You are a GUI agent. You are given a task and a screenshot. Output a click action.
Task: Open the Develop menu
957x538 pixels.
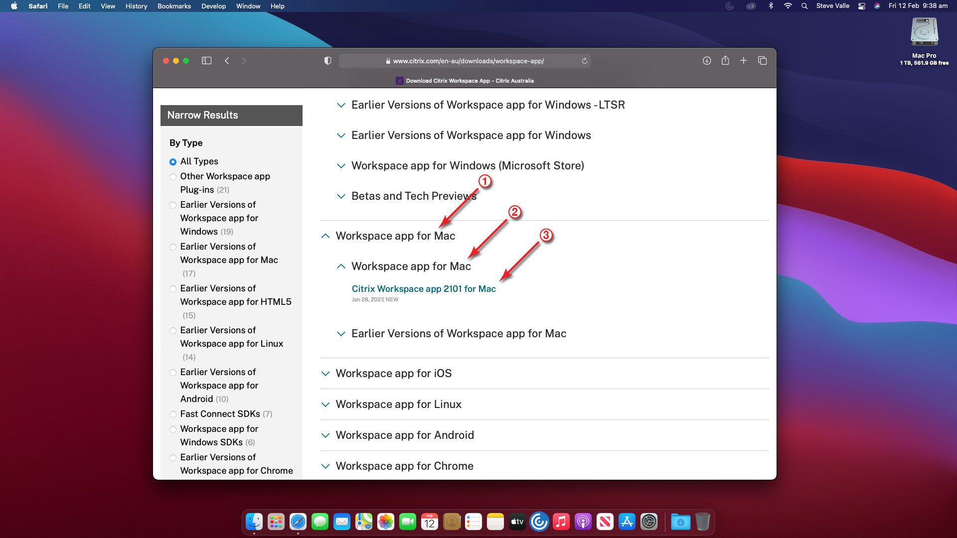tap(213, 6)
